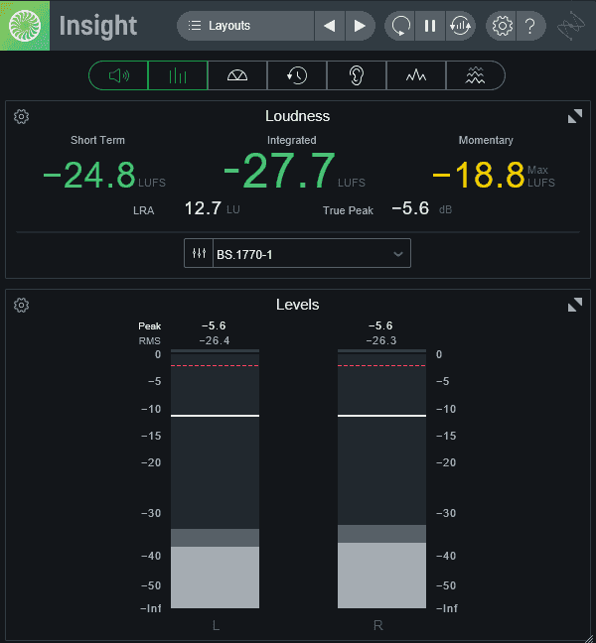
Task: Toggle the history clock module
Action: 297,75
